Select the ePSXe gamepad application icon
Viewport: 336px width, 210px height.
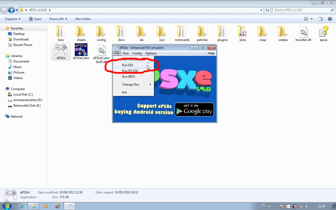point(61,50)
